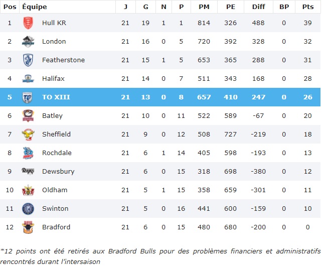This screenshot has width=322, height=267.
Task: Click the London team logo
Action: tap(28, 42)
